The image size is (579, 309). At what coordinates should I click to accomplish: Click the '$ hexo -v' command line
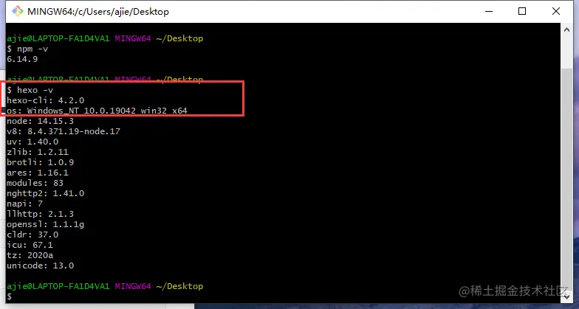tap(30, 90)
